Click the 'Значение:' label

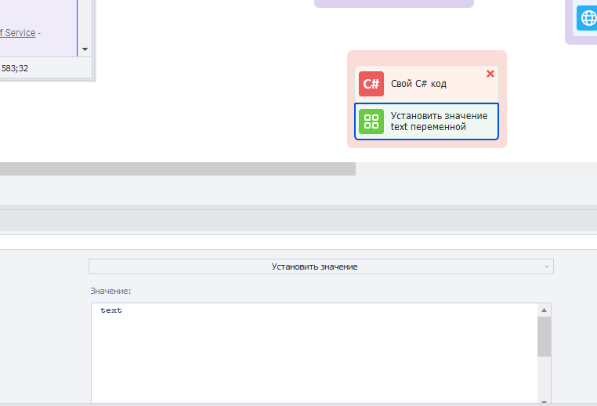coord(110,291)
